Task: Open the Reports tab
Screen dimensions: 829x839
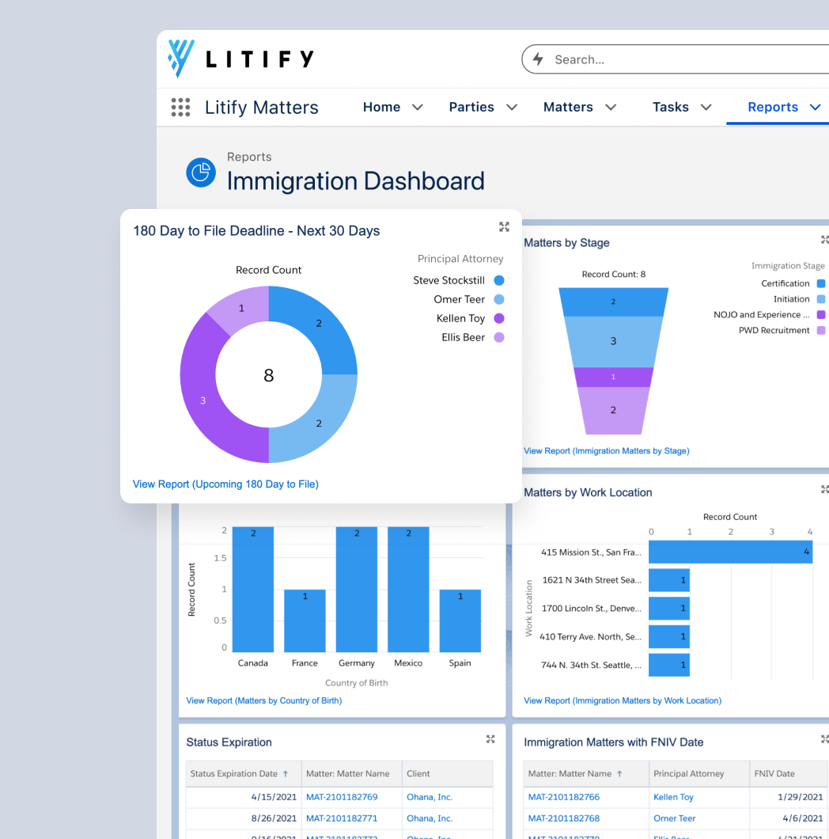Action: click(773, 107)
